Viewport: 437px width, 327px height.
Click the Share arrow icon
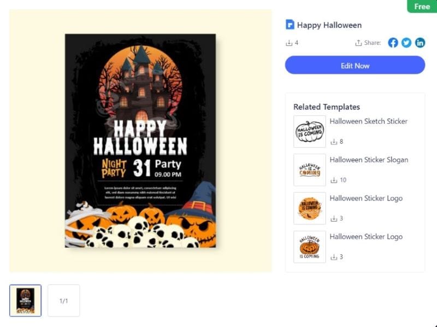(x=358, y=43)
